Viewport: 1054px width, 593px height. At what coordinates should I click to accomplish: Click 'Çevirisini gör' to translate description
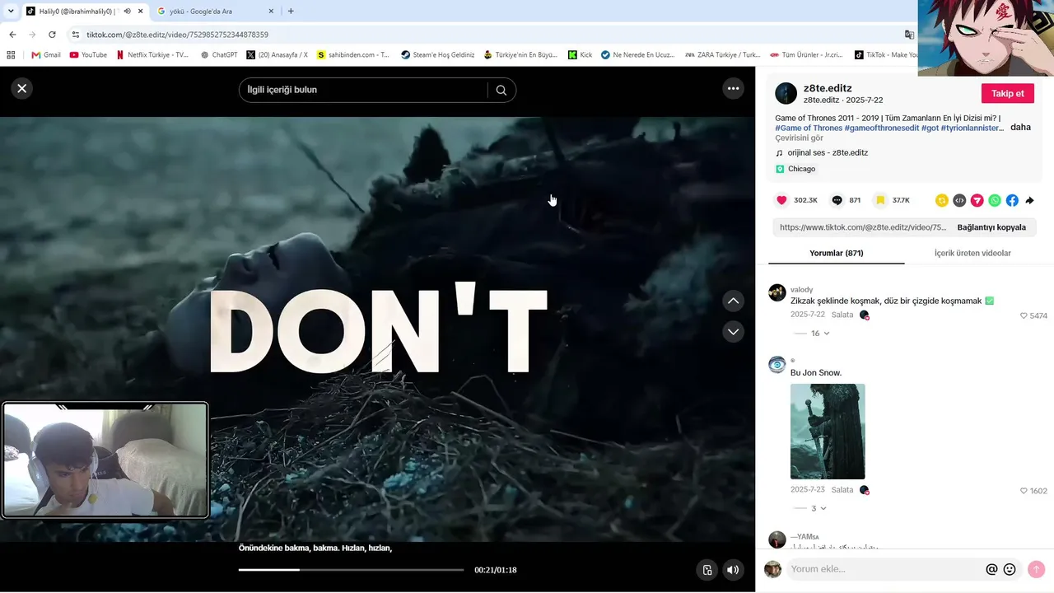point(799,138)
